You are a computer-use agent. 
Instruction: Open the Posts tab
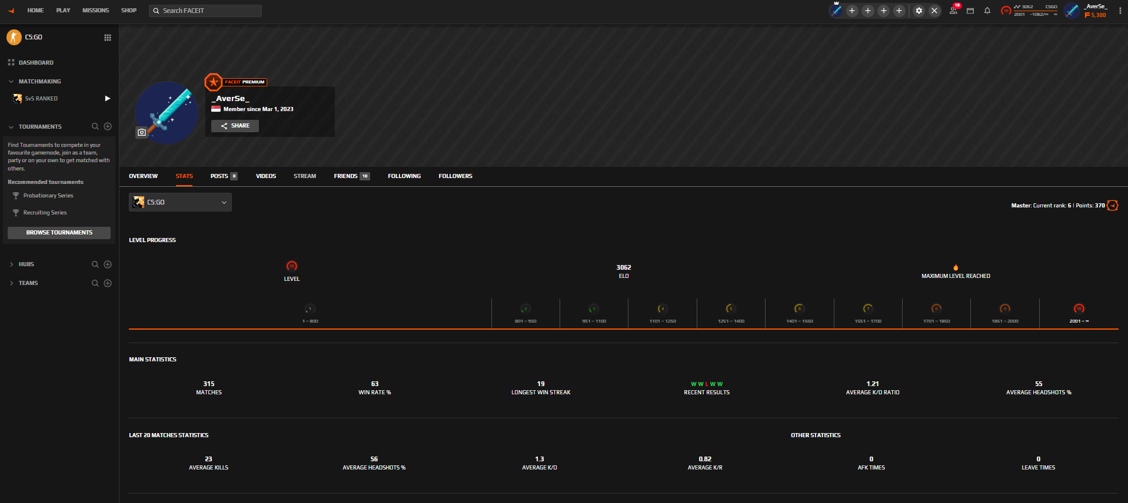(x=224, y=176)
